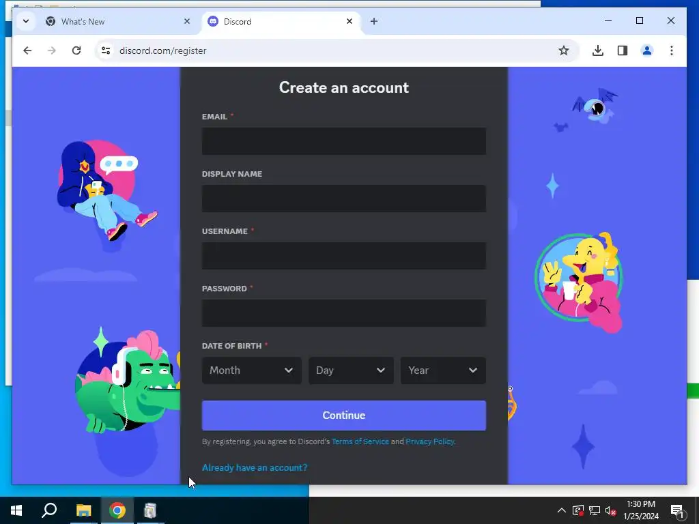Switch to the What's New tab
Image resolution: width=699 pixels, height=524 pixels.
[x=118, y=21]
